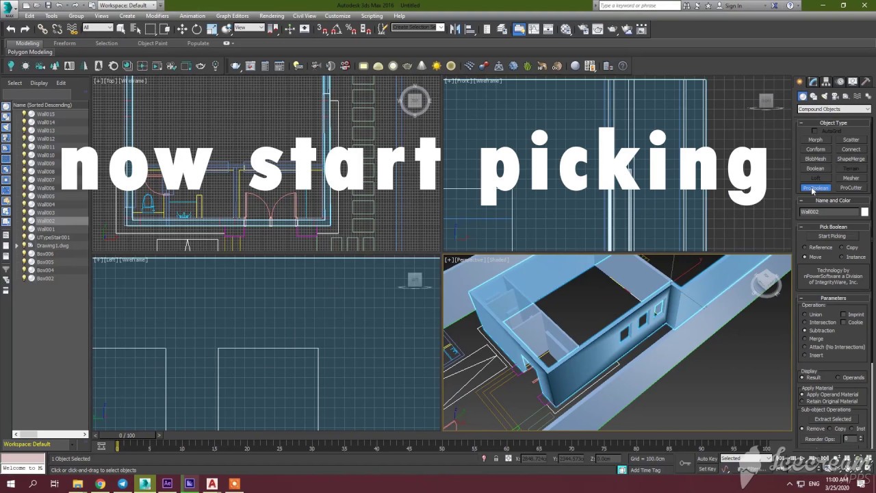Toggle the 3D Snaps icon
876x493 pixels.
[322, 29]
